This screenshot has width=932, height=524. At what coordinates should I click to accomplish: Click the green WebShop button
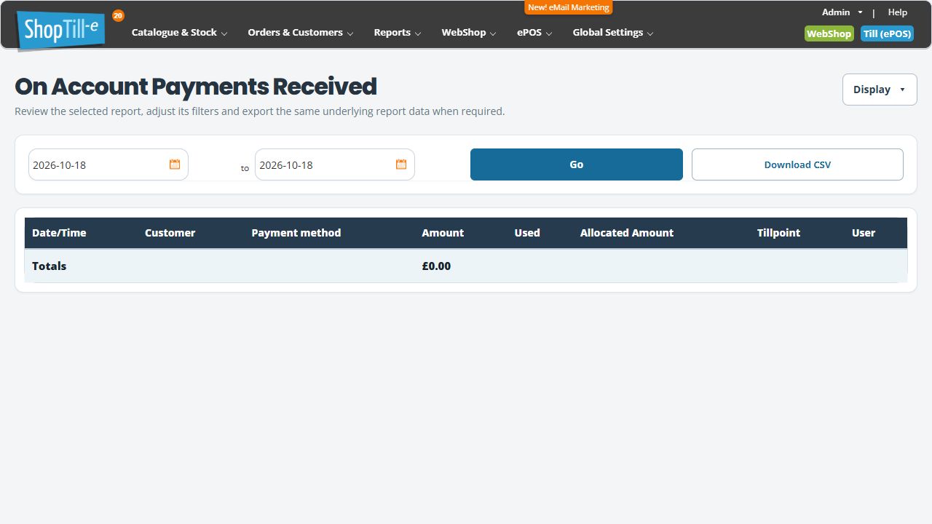[829, 33]
